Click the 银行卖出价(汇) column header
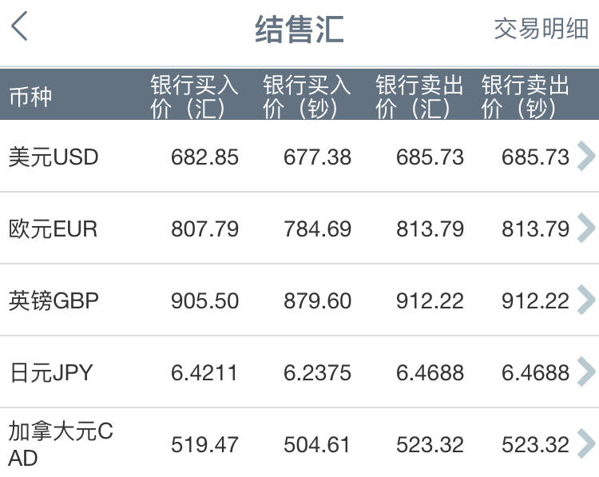Screen dimensions: 599x477 [419, 97]
